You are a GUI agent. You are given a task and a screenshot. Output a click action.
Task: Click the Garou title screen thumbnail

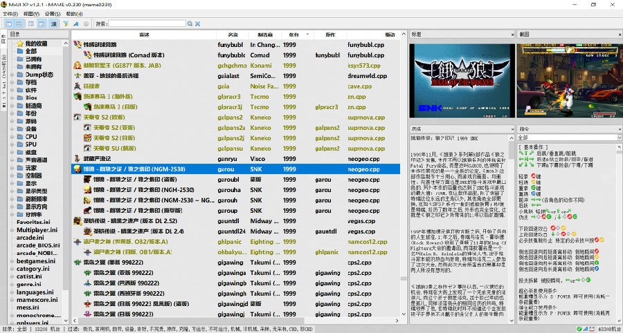coord(462,81)
